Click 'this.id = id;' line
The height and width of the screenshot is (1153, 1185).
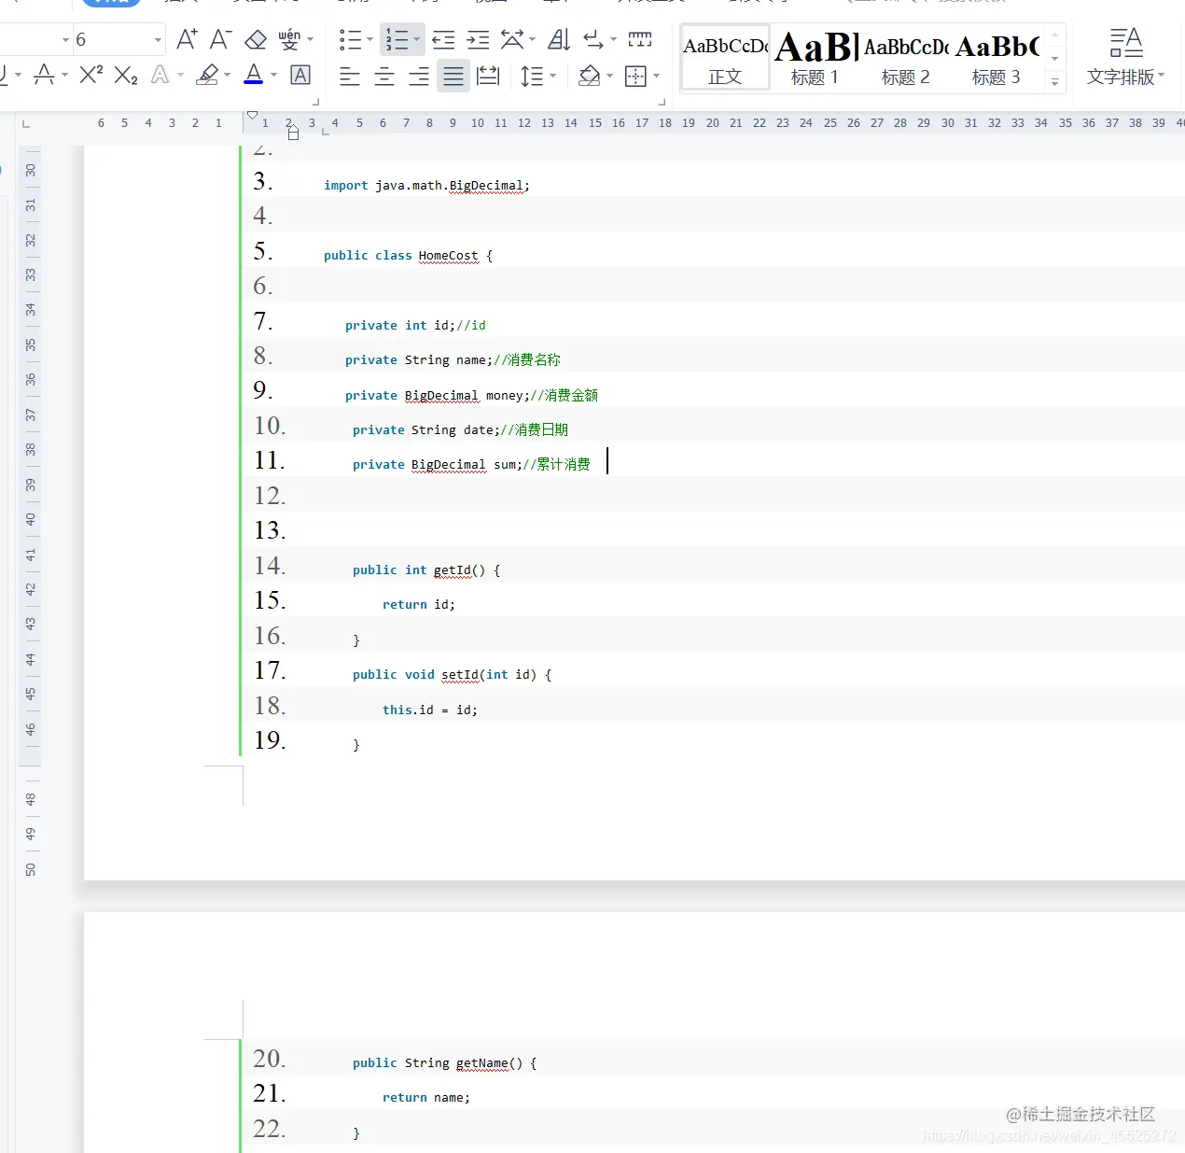click(x=429, y=710)
